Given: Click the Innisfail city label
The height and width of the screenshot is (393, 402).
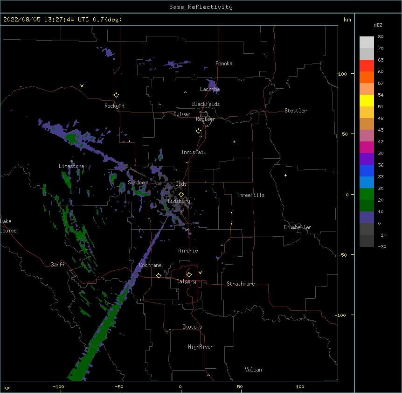Looking at the screenshot, I should pos(194,152).
